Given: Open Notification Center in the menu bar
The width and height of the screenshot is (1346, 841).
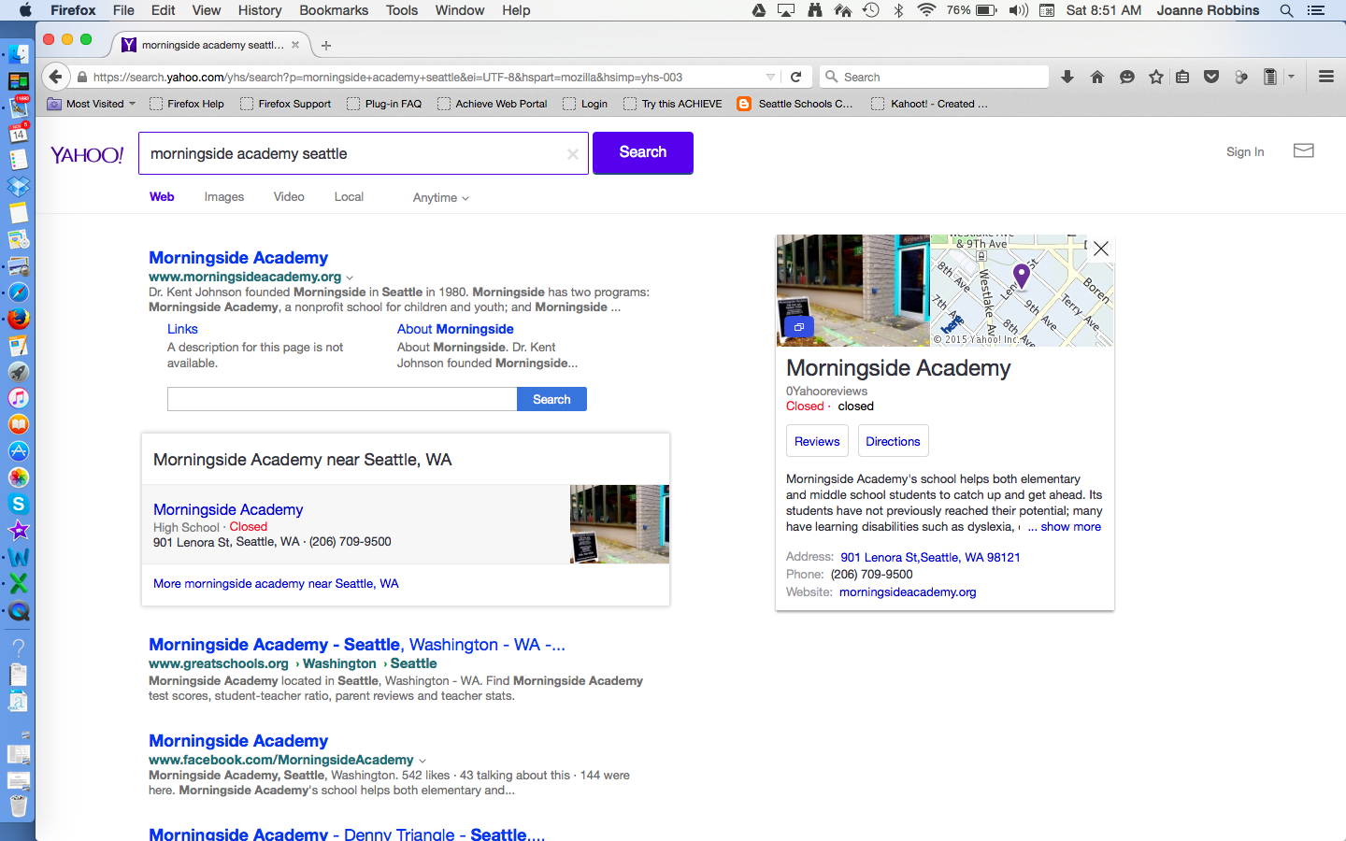Looking at the screenshot, I should point(1316,10).
